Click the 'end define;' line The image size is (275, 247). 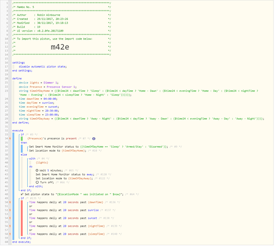21,123
